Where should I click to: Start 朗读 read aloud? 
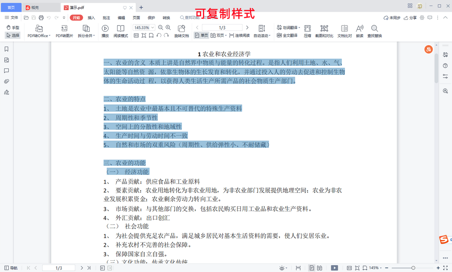(x=360, y=31)
